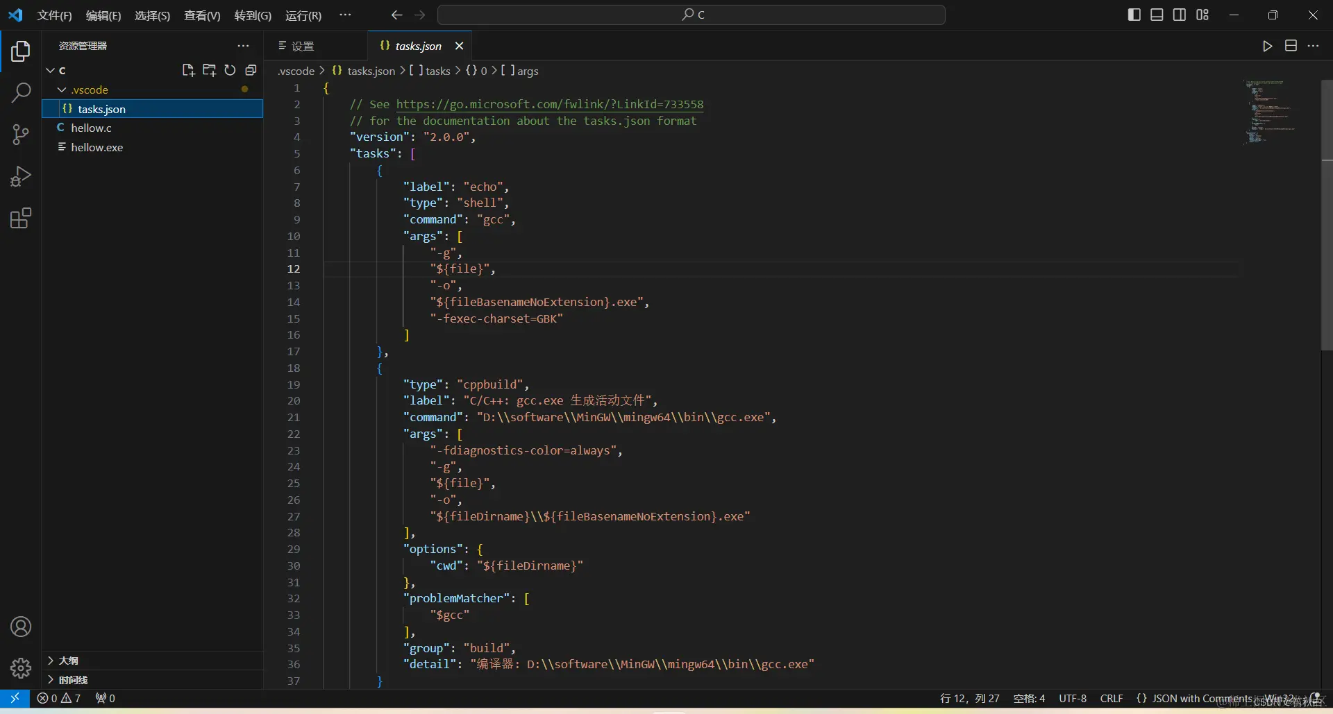
Task: Place cursor on "-fexec-charset=GBK" line
Action: tap(496, 318)
